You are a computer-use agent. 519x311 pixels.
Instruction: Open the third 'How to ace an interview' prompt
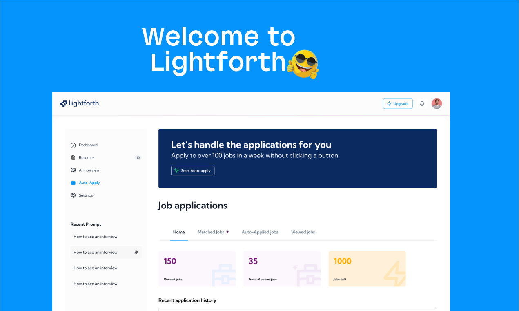coord(96,268)
